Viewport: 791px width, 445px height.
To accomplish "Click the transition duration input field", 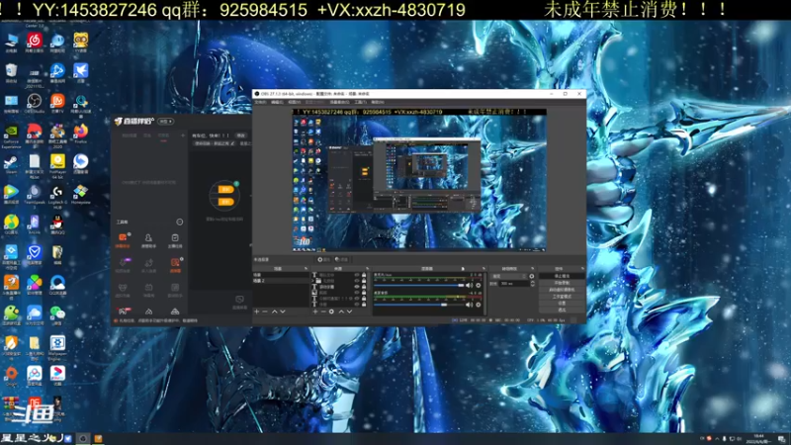I will (x=514, y=284).
